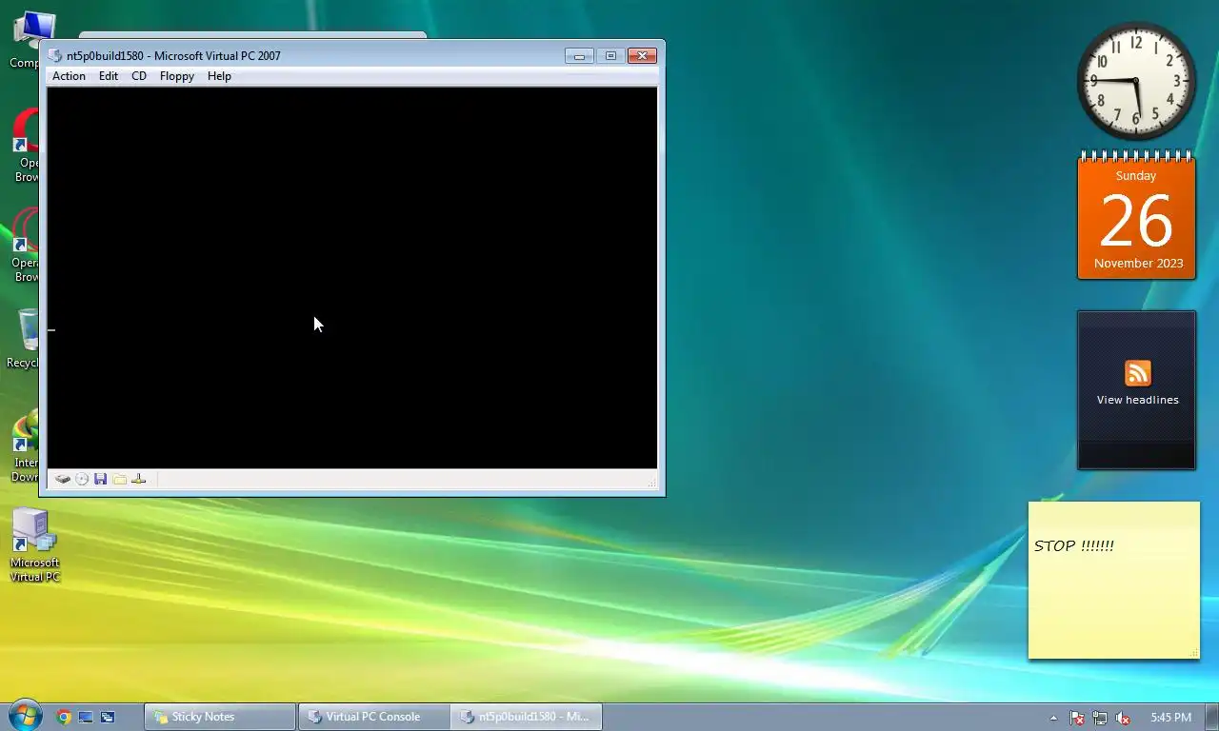Launch Google Chrome from Quick Launch

64,717
